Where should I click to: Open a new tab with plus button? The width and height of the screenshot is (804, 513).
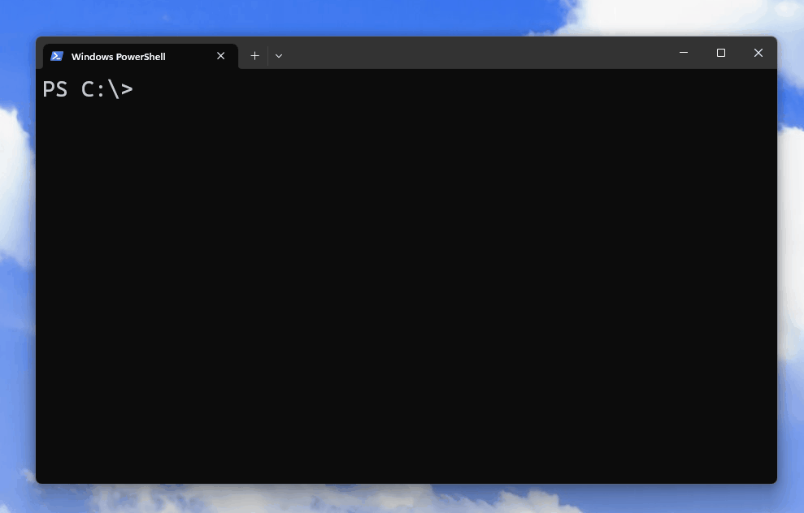254,56
